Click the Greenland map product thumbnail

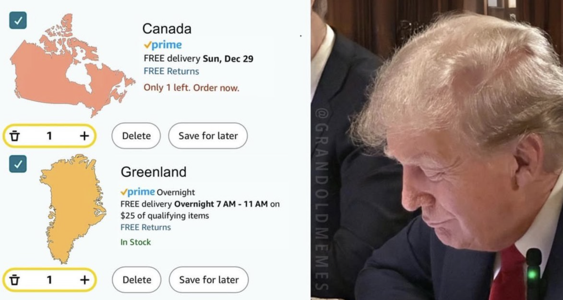(73, 209)
